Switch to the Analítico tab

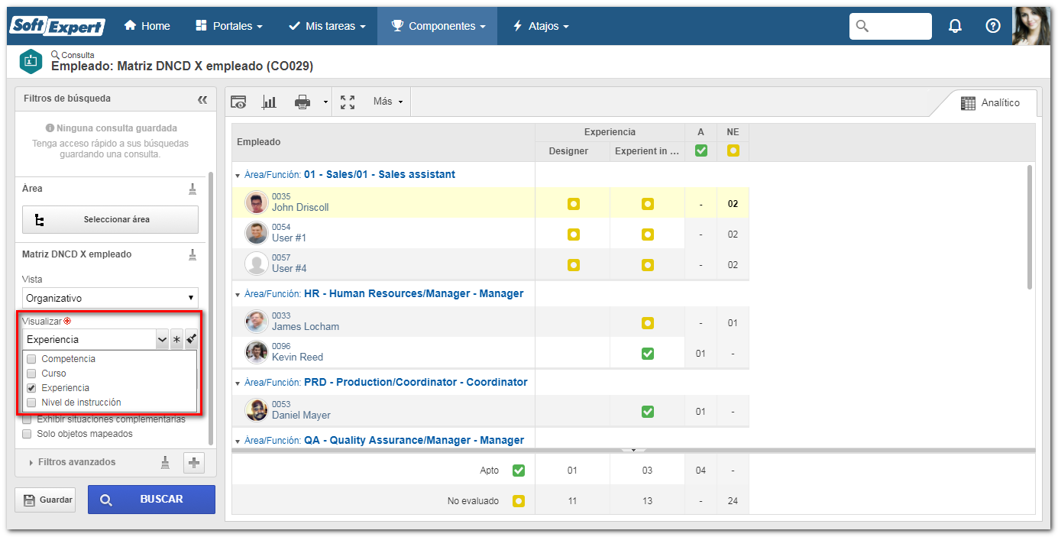pyautogui.click(x=991, y=103)
